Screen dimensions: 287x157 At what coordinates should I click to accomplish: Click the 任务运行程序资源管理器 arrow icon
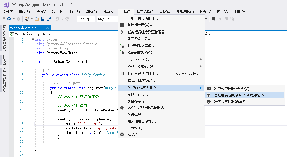point(122,32)
